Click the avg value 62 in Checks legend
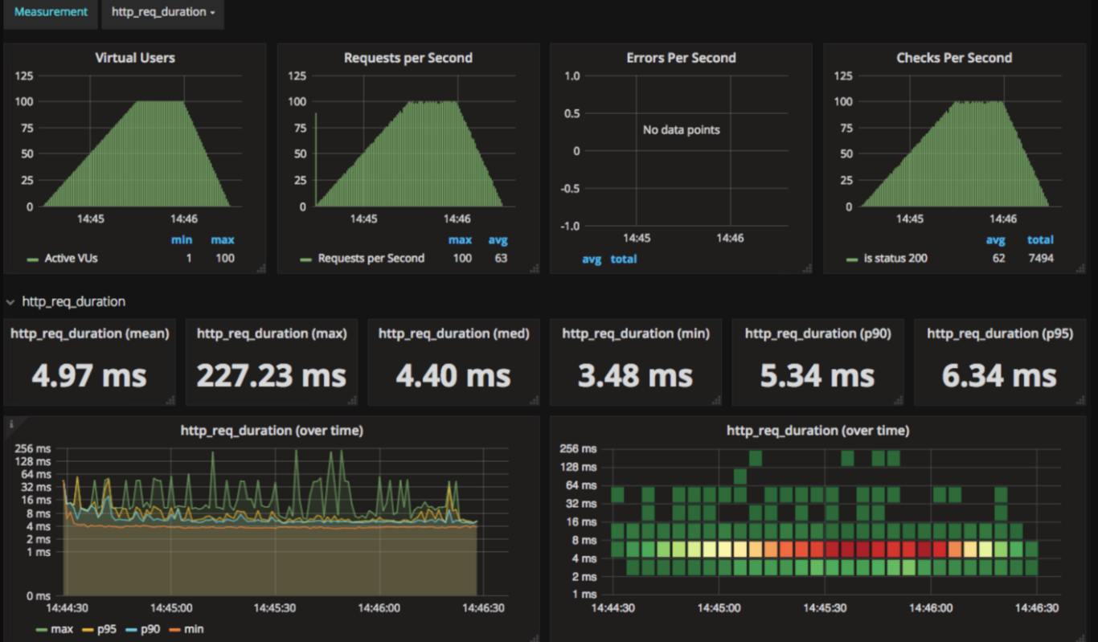The width and height of the screenshot is (1098, 642). tap(999, 258)
